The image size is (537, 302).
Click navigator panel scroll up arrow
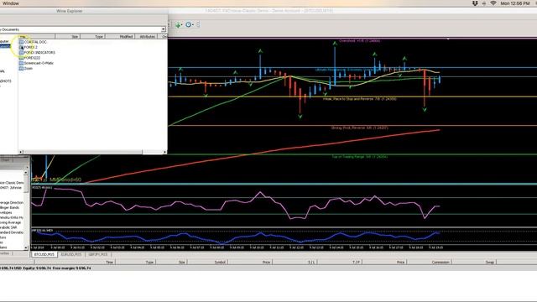point(26,173)
